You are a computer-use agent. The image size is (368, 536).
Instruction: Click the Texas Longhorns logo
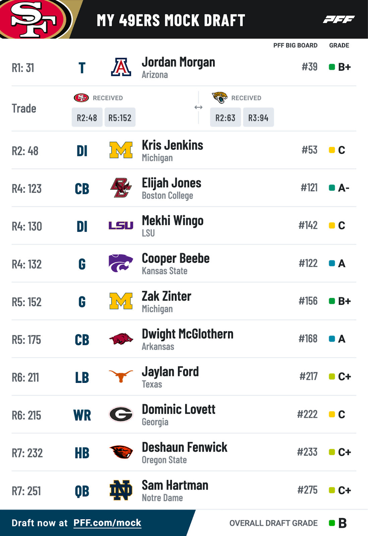tap(121, 377)
